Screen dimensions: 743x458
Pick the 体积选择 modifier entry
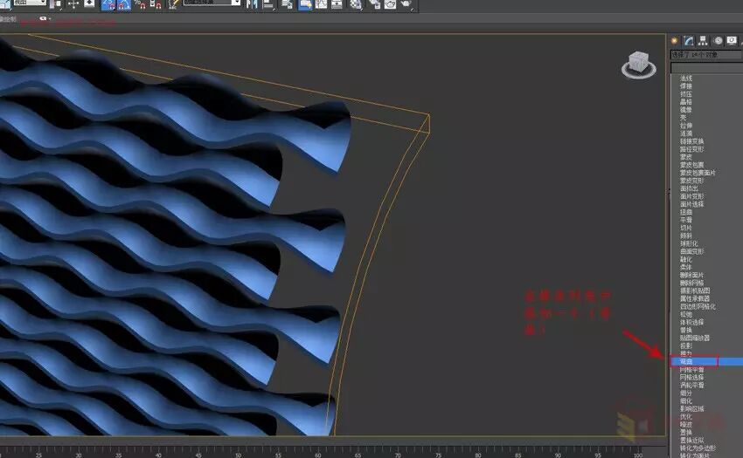point(691,322)
